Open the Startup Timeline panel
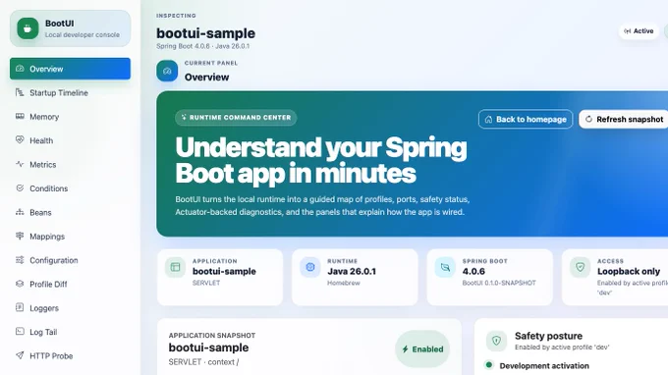Screen dimensions: 668x375 click(x=71, y=92)
